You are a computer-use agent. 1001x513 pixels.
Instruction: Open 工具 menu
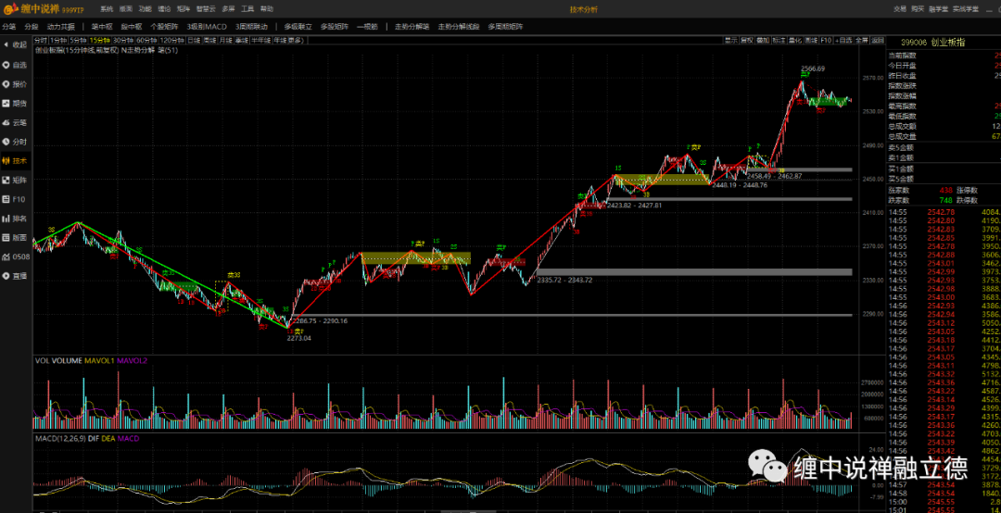(x=247, y=9)
